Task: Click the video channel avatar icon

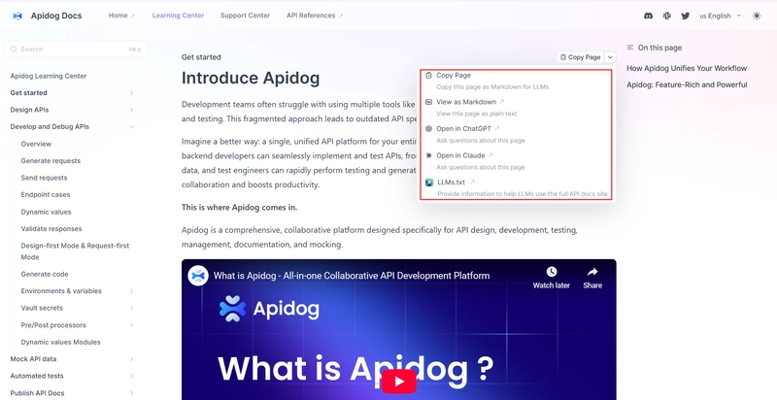Action: point(198,276)
